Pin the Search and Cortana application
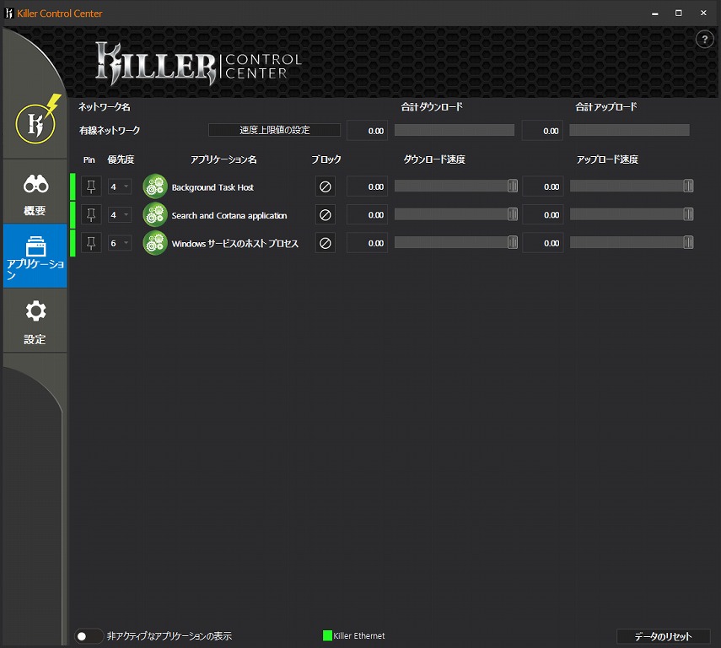 pyautogui.click(x=91, y=215)
